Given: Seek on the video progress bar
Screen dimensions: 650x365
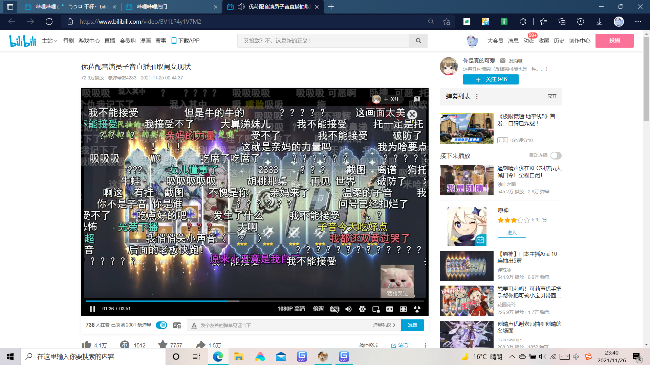Looking at the screenshot, I should 255,301.
